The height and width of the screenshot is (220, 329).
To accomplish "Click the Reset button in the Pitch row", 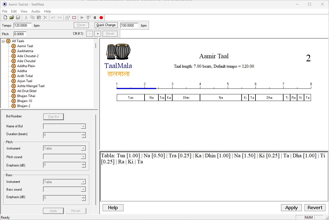I will 110,34.
